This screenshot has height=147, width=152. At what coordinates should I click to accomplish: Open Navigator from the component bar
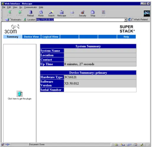(x=116, y=145)
